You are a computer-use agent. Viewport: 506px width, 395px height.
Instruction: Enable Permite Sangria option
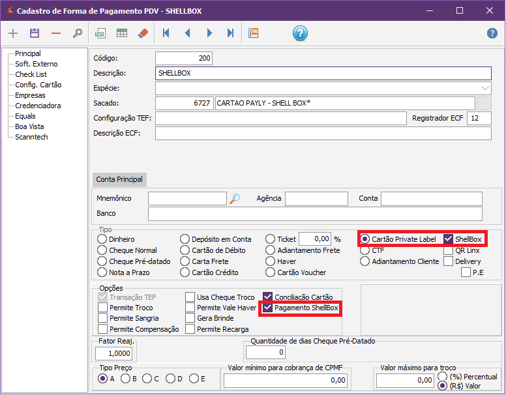pyautogui.click(x=102, y=318)
